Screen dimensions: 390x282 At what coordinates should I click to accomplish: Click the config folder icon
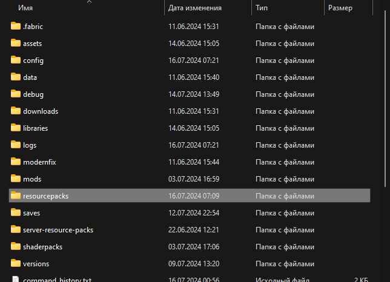[16, 61]
